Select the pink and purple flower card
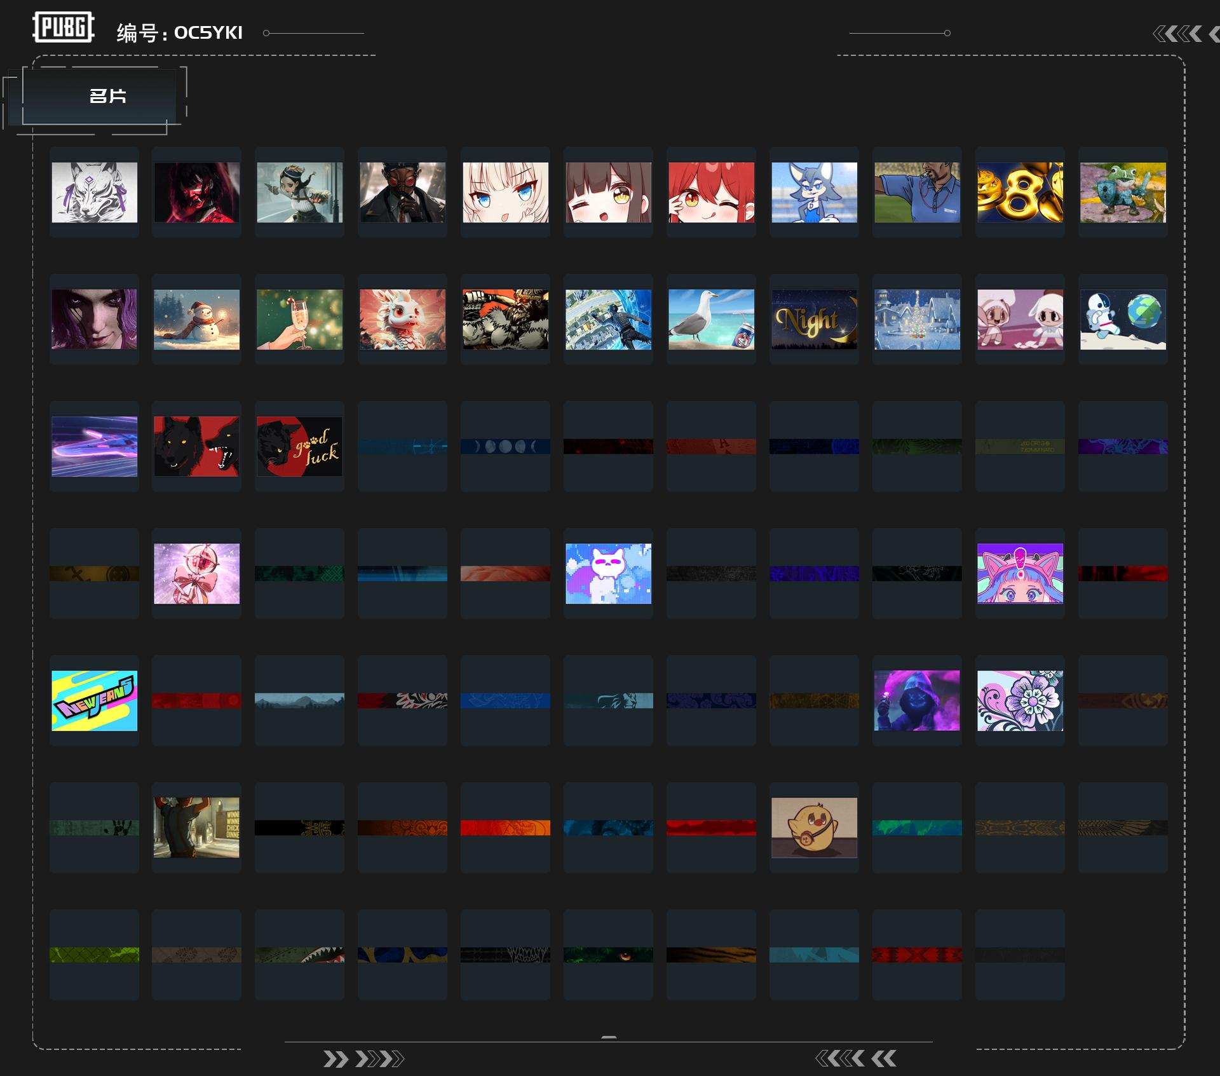Image resolution: width=1220 pixels, height=1076 pixels. [1020, 700]
